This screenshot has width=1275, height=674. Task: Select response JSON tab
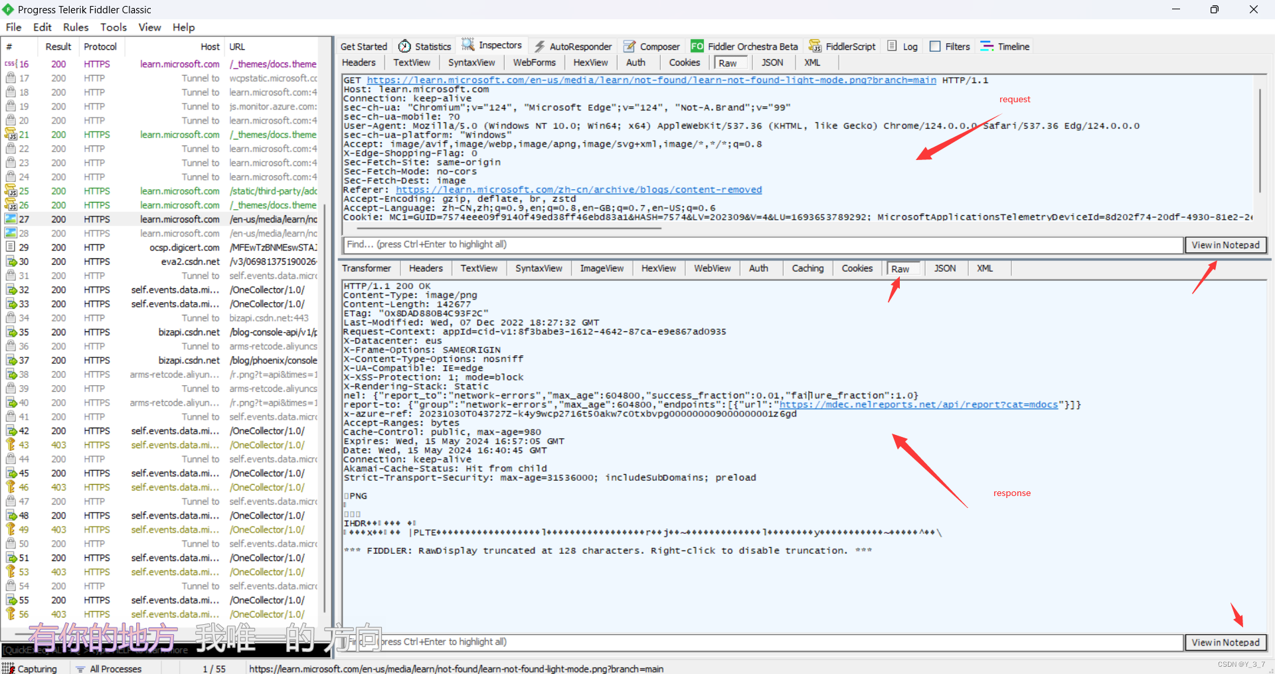click(x=945, y=268)
